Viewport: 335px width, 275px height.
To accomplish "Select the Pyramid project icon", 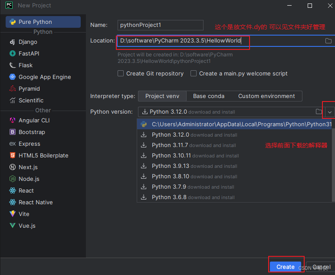I will 13,88.
